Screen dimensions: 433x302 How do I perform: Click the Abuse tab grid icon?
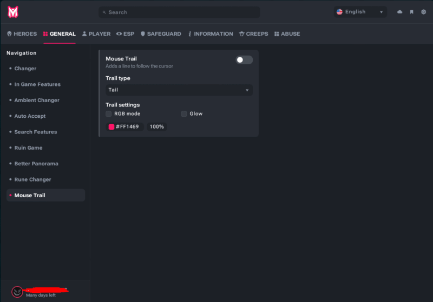277,34
